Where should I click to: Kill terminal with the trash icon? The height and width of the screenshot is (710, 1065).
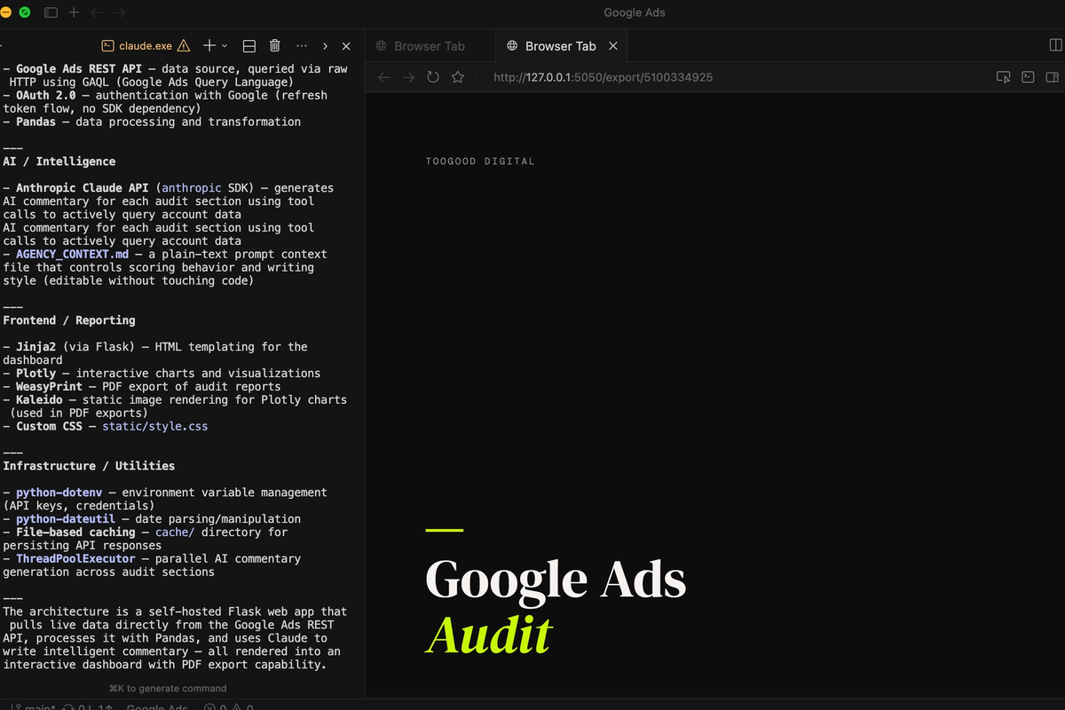tap(275, 46)
